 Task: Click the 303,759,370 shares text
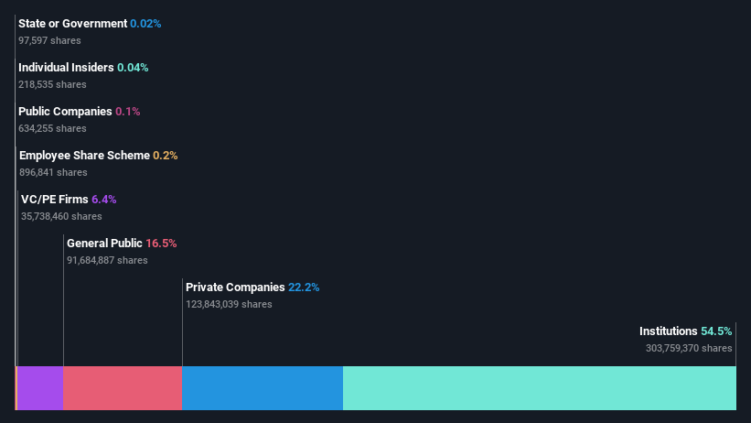689,348
